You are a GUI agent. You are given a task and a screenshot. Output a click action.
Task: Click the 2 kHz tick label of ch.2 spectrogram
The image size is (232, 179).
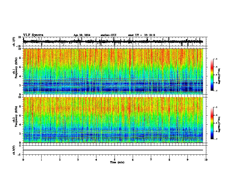point(20,134)
